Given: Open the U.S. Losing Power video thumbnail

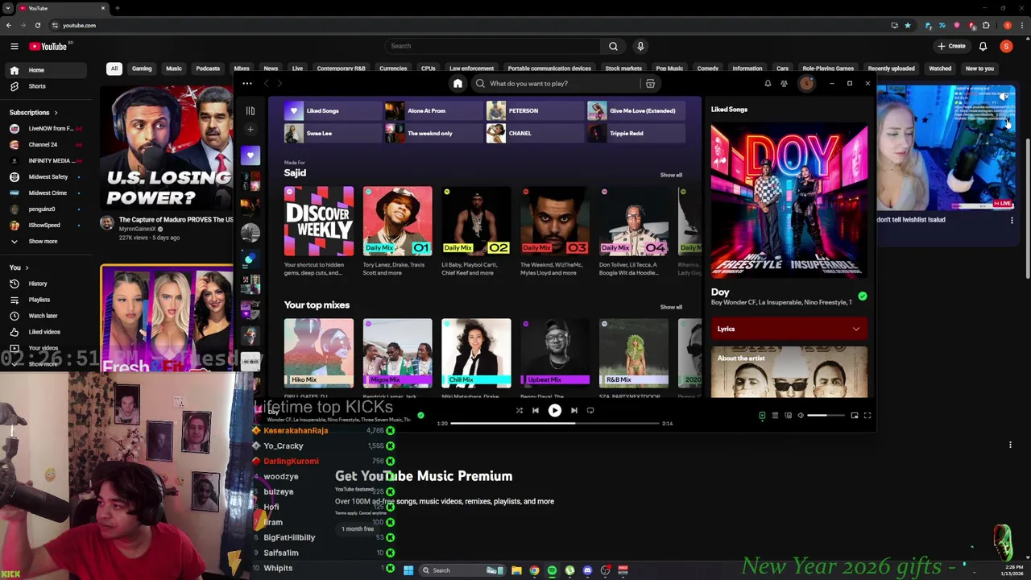Looking at the screenshot, I should point(167,147).
